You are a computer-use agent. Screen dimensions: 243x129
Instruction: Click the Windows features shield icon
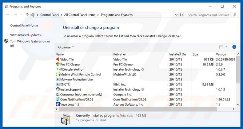(6, 41)
